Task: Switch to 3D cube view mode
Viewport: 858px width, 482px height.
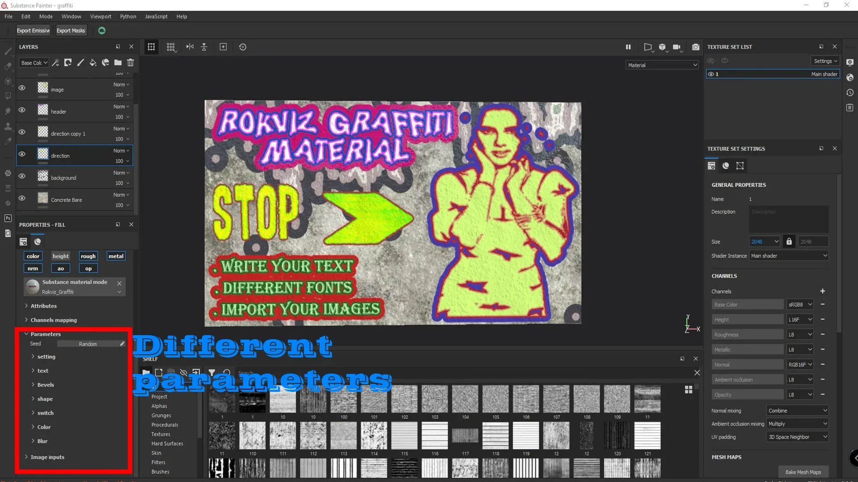Action: tap(662, 47)
